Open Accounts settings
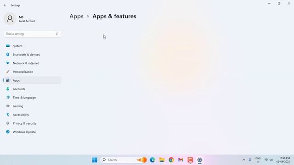 point(32,89)
